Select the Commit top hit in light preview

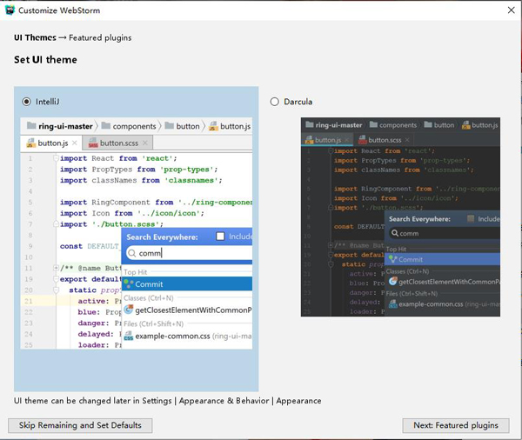pyautogui.click(x=187, y=283)
